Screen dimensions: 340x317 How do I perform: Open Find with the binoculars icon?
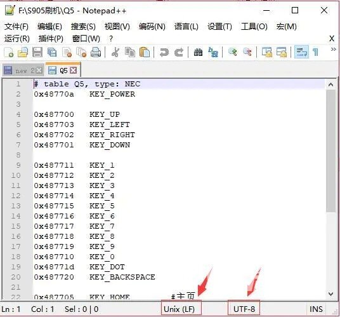[198, 52]
